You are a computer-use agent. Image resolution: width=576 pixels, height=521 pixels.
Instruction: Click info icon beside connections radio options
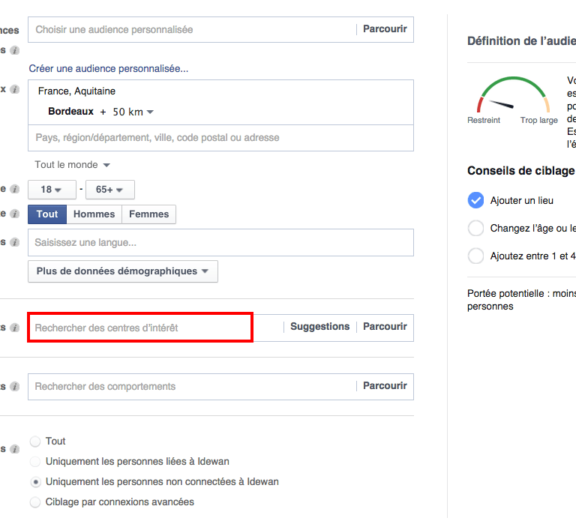[14, 449]
